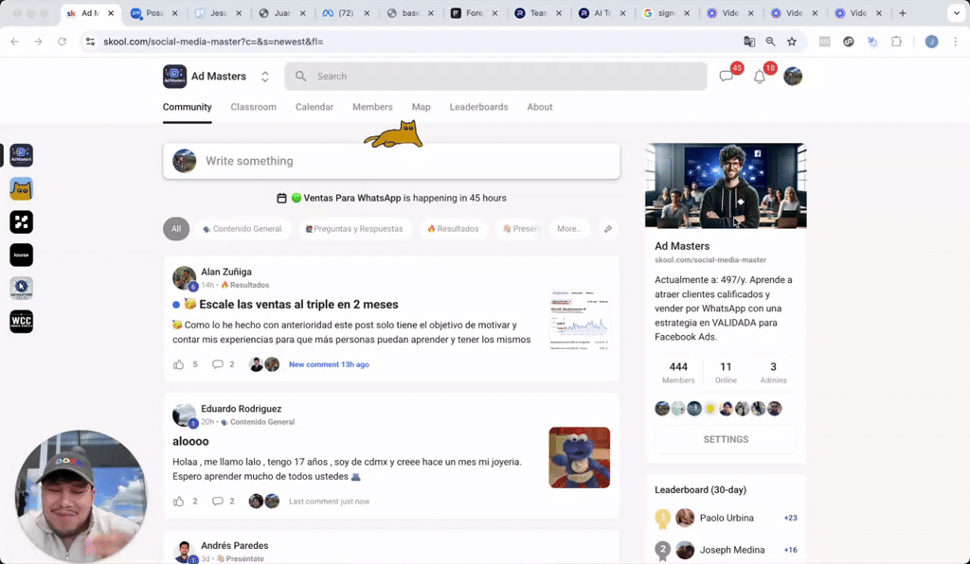This screenshot has width=970, height=564.
Task: Open the notifications bell
Action: point(759,77)
